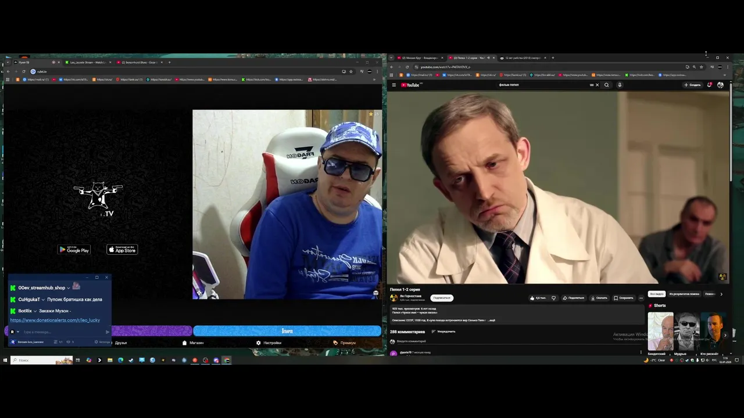Click the App Store download badge
The image size is (744, 418).
pos(122,250)
